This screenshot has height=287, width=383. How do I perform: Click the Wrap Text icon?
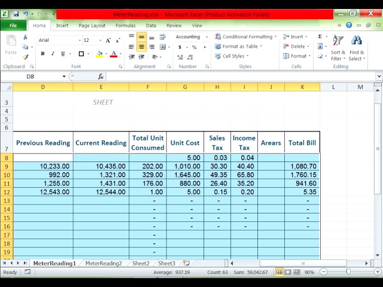[162, 37]
